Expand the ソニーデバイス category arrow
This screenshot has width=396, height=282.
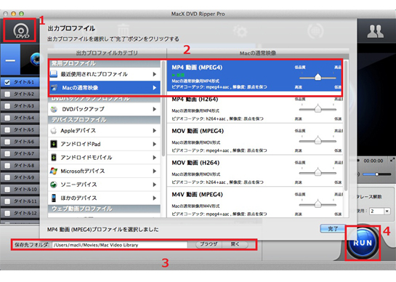point(154,185)
